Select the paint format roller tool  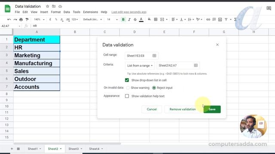pyautogui.click(x=27, y=19)
